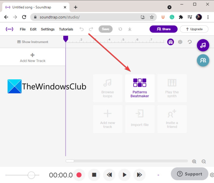Viewport: 214px width, 183px height.
Task: Fast forward the playhead
Action: coord(139,175)
